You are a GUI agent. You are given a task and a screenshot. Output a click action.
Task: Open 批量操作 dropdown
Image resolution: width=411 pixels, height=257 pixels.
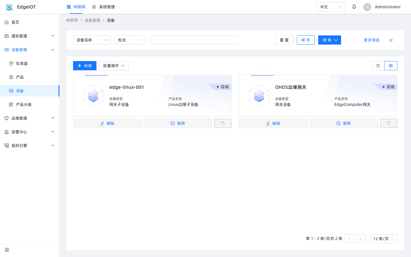114,66
